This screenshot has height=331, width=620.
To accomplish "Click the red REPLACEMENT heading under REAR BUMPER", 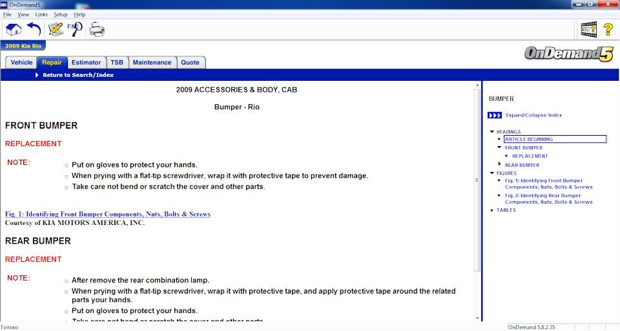I will click(33, 259).
